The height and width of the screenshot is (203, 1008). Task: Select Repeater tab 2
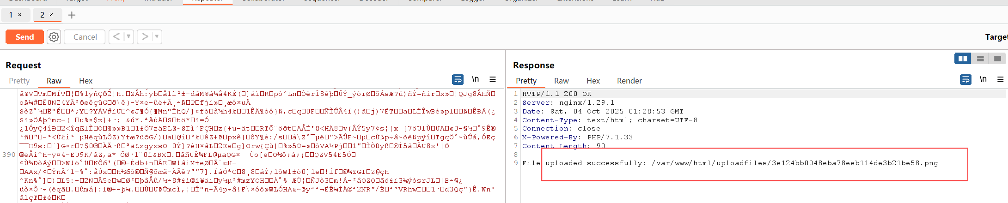point(42,15)
